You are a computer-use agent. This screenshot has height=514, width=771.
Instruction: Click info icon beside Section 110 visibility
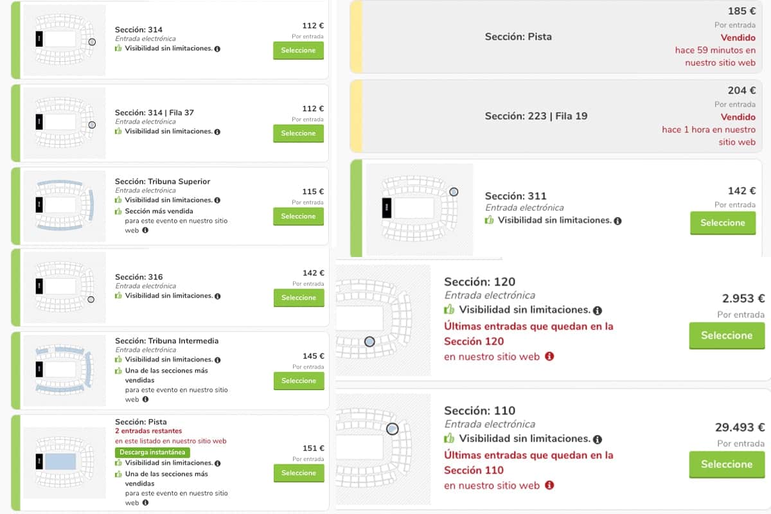[598, 440]
